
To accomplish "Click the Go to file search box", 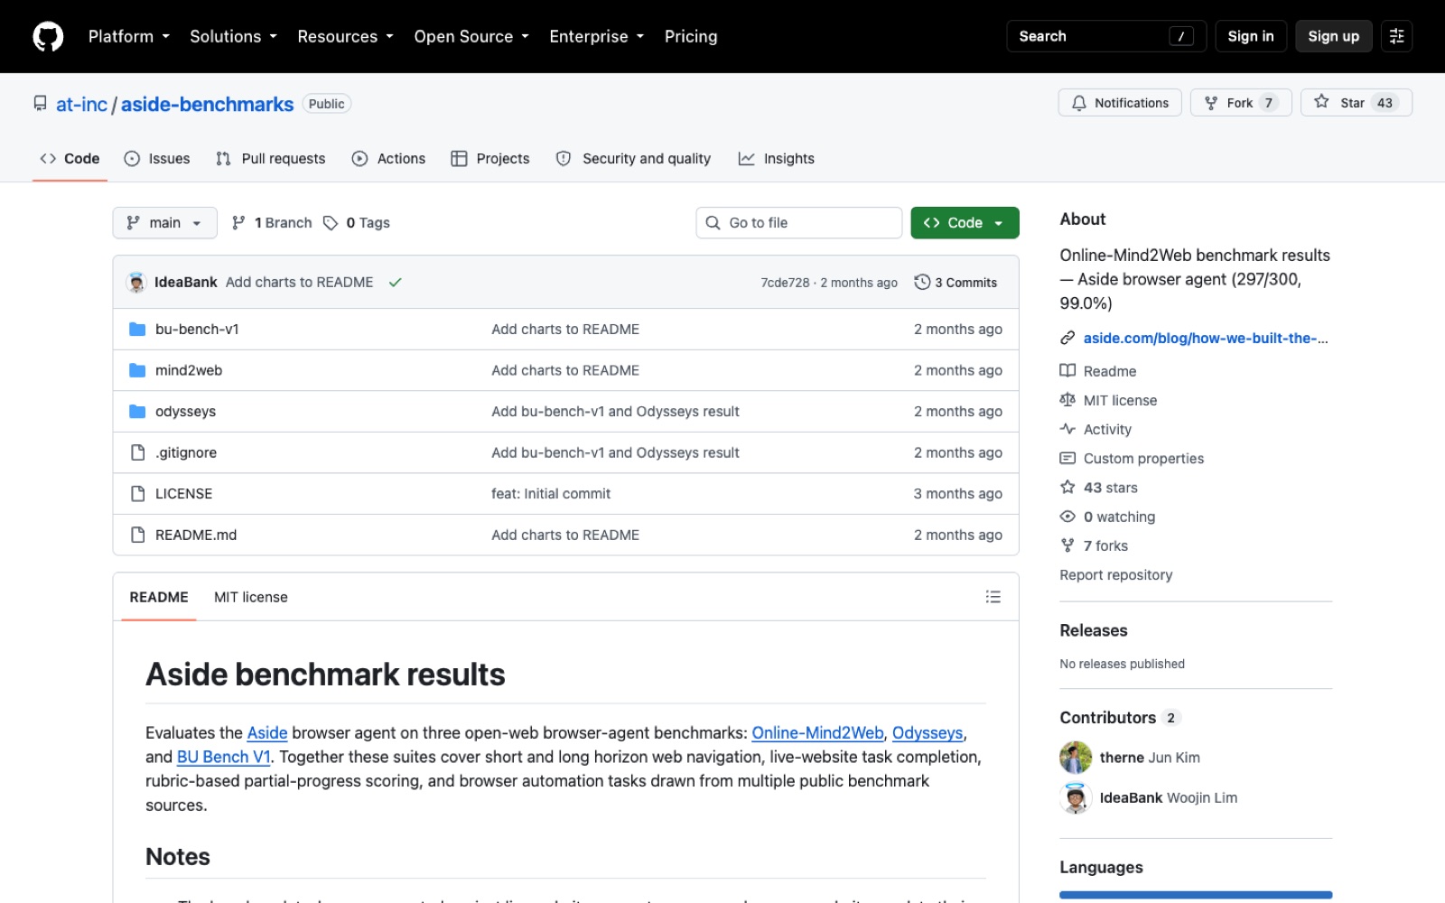I will click(x=799, y=223).
